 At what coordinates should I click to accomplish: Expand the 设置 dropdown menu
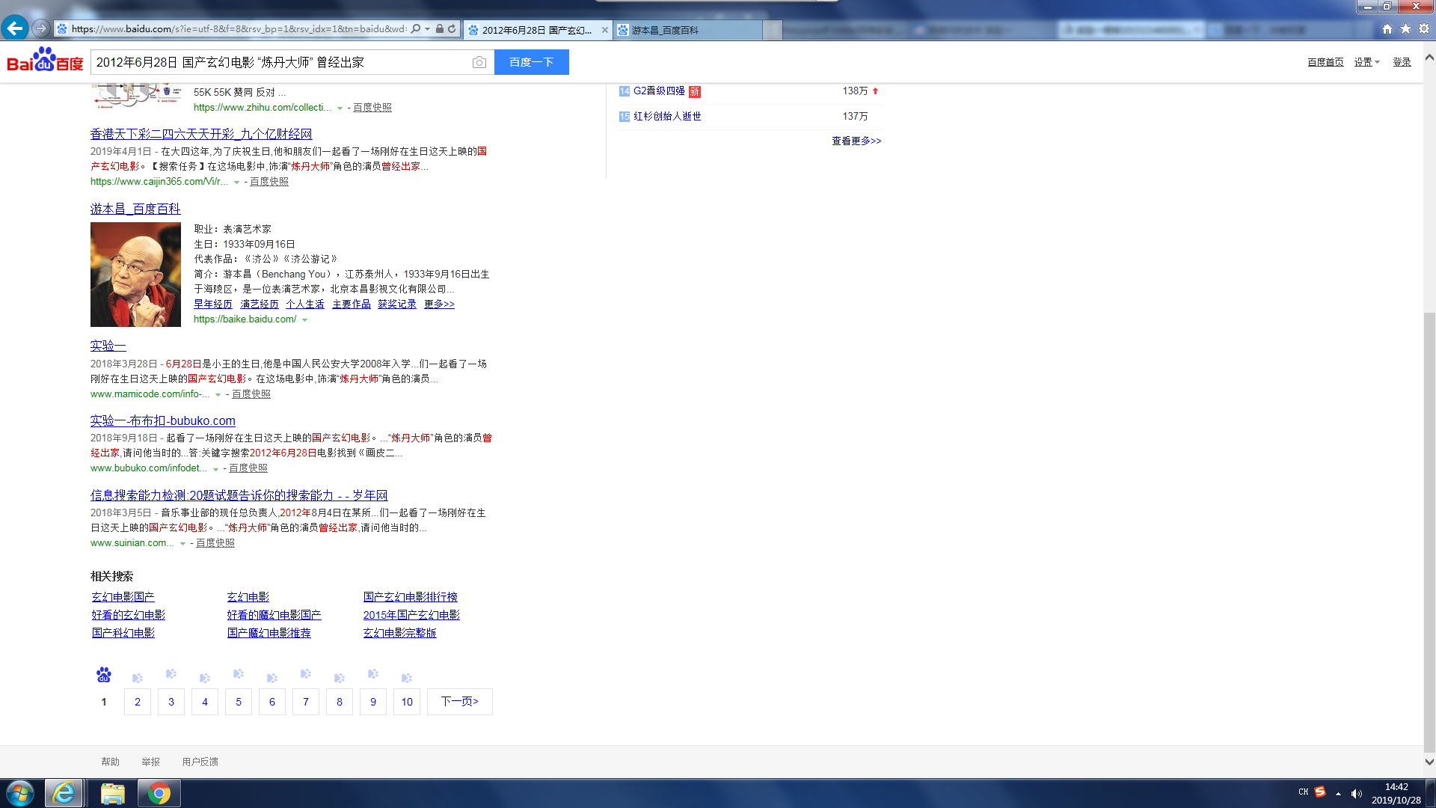[1366, 62]
